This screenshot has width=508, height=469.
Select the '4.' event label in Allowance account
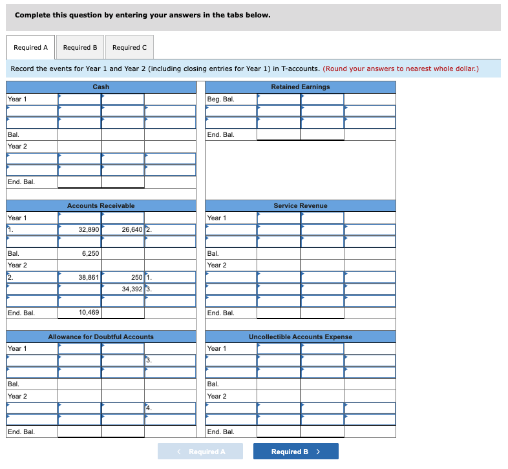170,408
